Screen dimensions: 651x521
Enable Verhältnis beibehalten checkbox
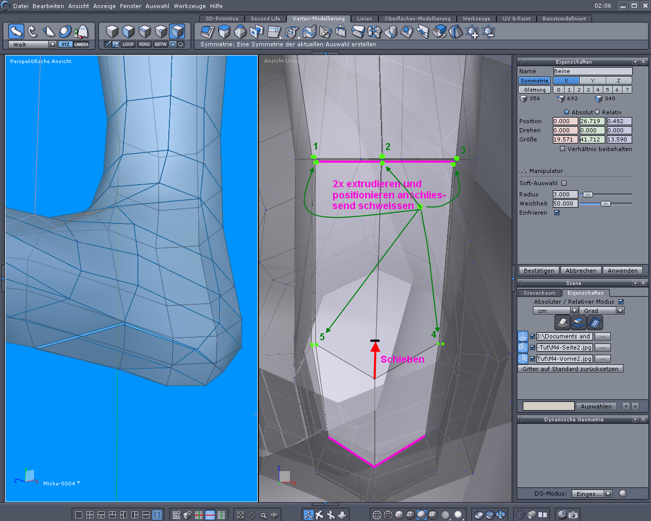click(x=563, y=149)
